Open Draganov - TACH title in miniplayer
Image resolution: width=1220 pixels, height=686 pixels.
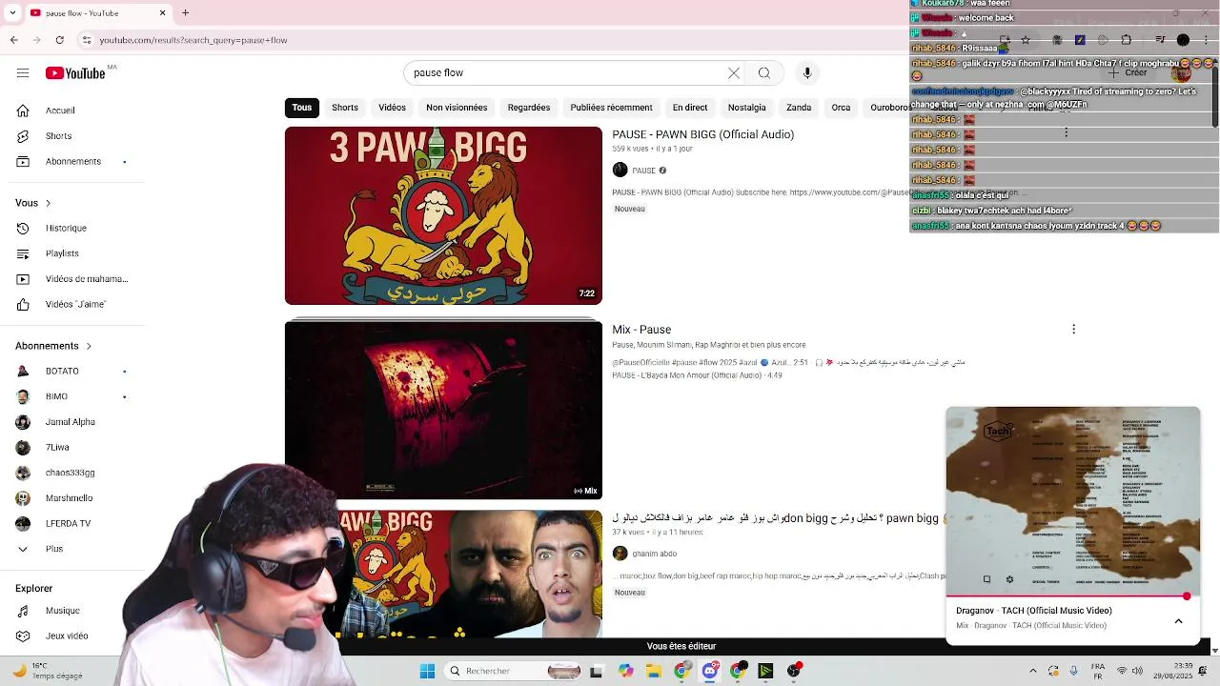(x=1034, y=611)
